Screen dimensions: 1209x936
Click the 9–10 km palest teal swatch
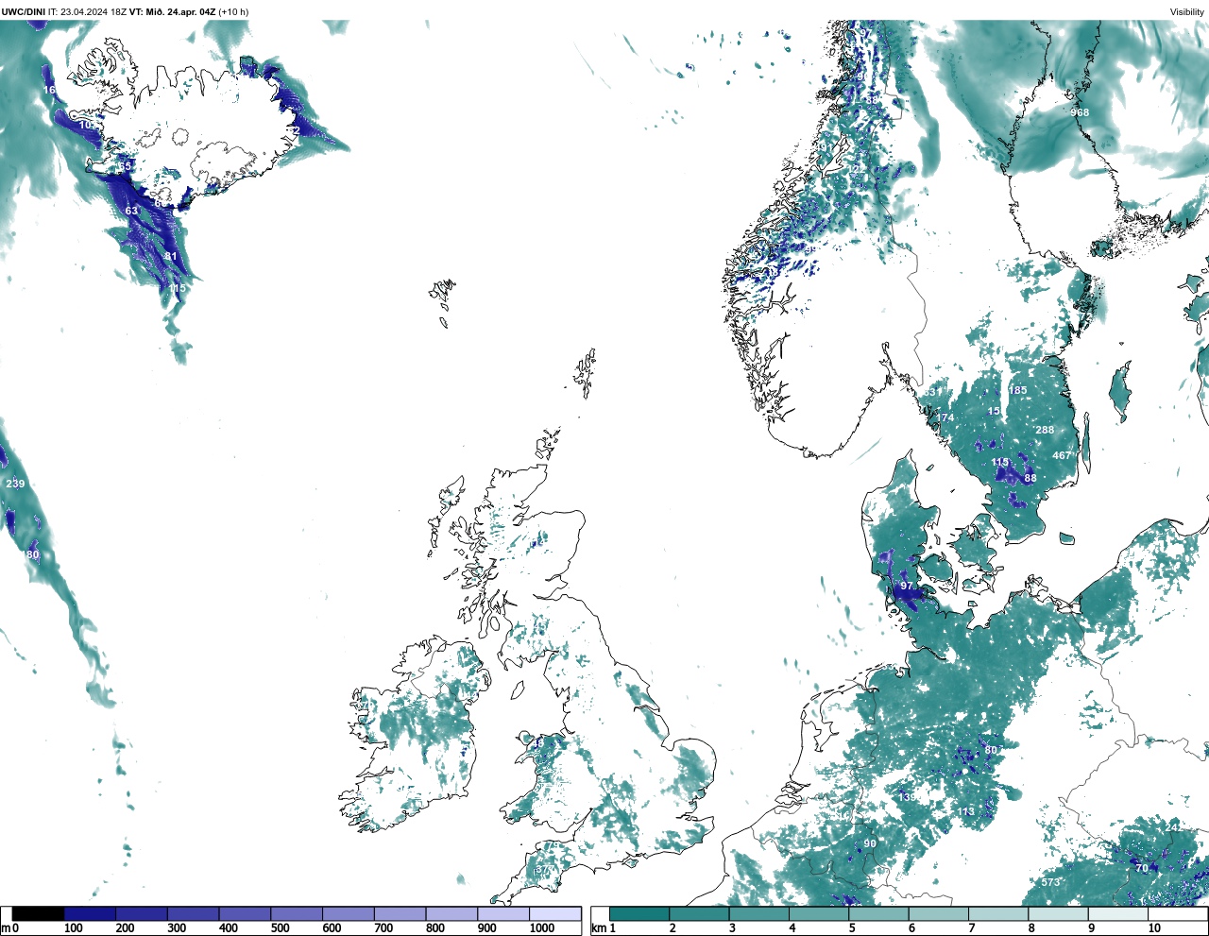1116,914
